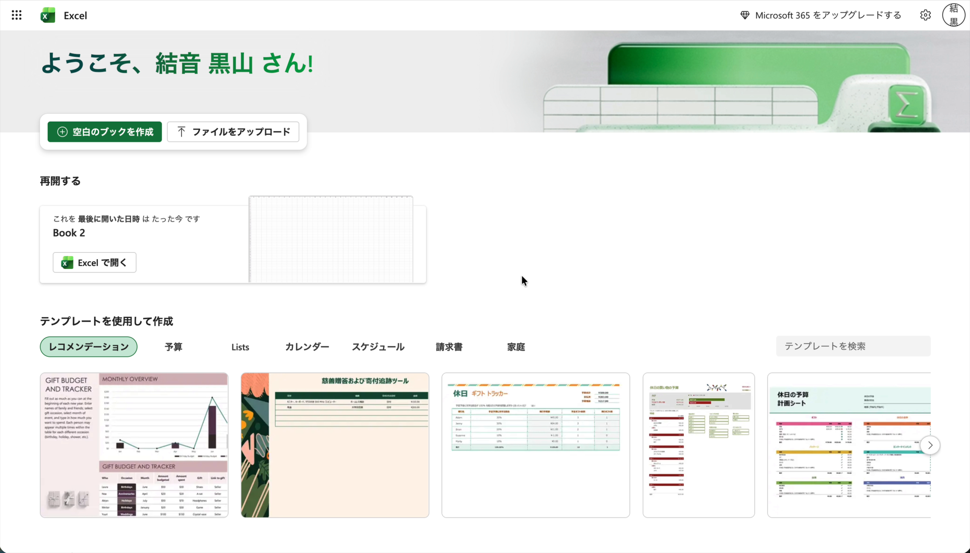Open the account avatar menu

coord(953,15)
